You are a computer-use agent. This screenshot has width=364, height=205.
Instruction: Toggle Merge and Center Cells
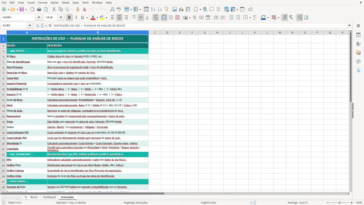(164, 18)
